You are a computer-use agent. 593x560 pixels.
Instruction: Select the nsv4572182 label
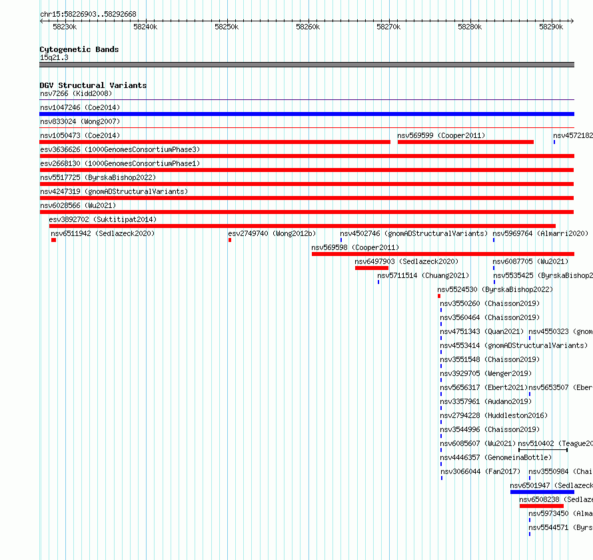[573, 135]
